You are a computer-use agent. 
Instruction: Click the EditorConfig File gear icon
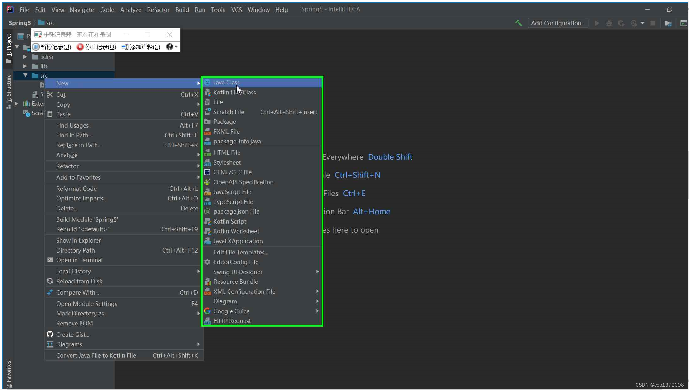207,262
